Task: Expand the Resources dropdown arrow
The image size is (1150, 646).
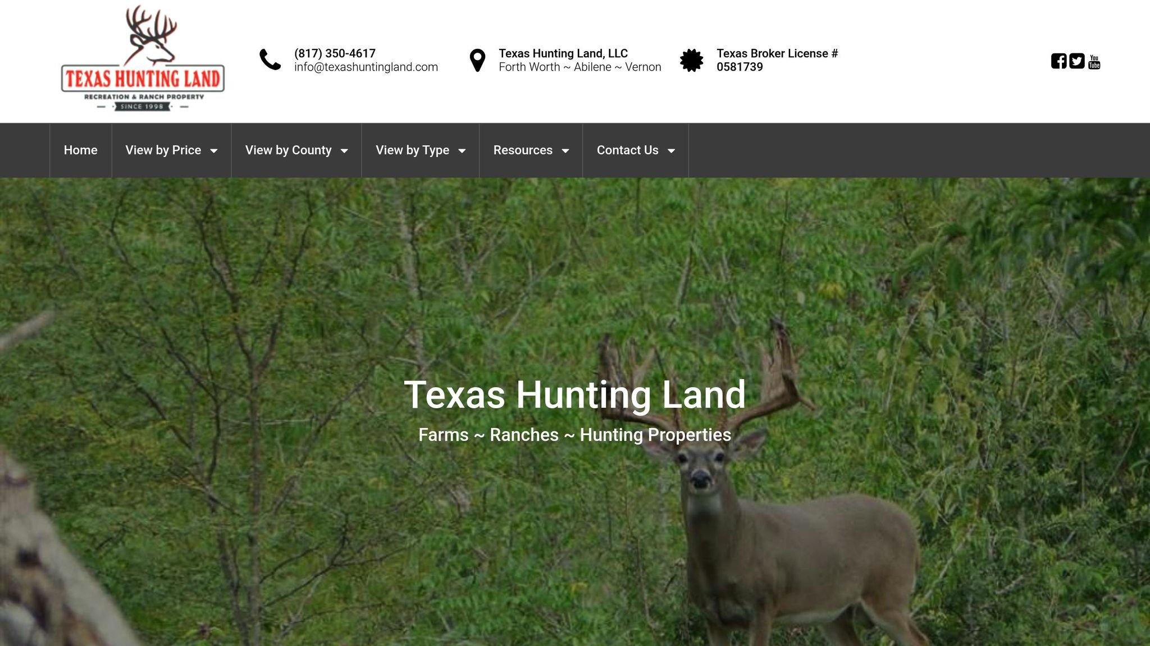Action: pyautogui.click(x=565, y=151)
